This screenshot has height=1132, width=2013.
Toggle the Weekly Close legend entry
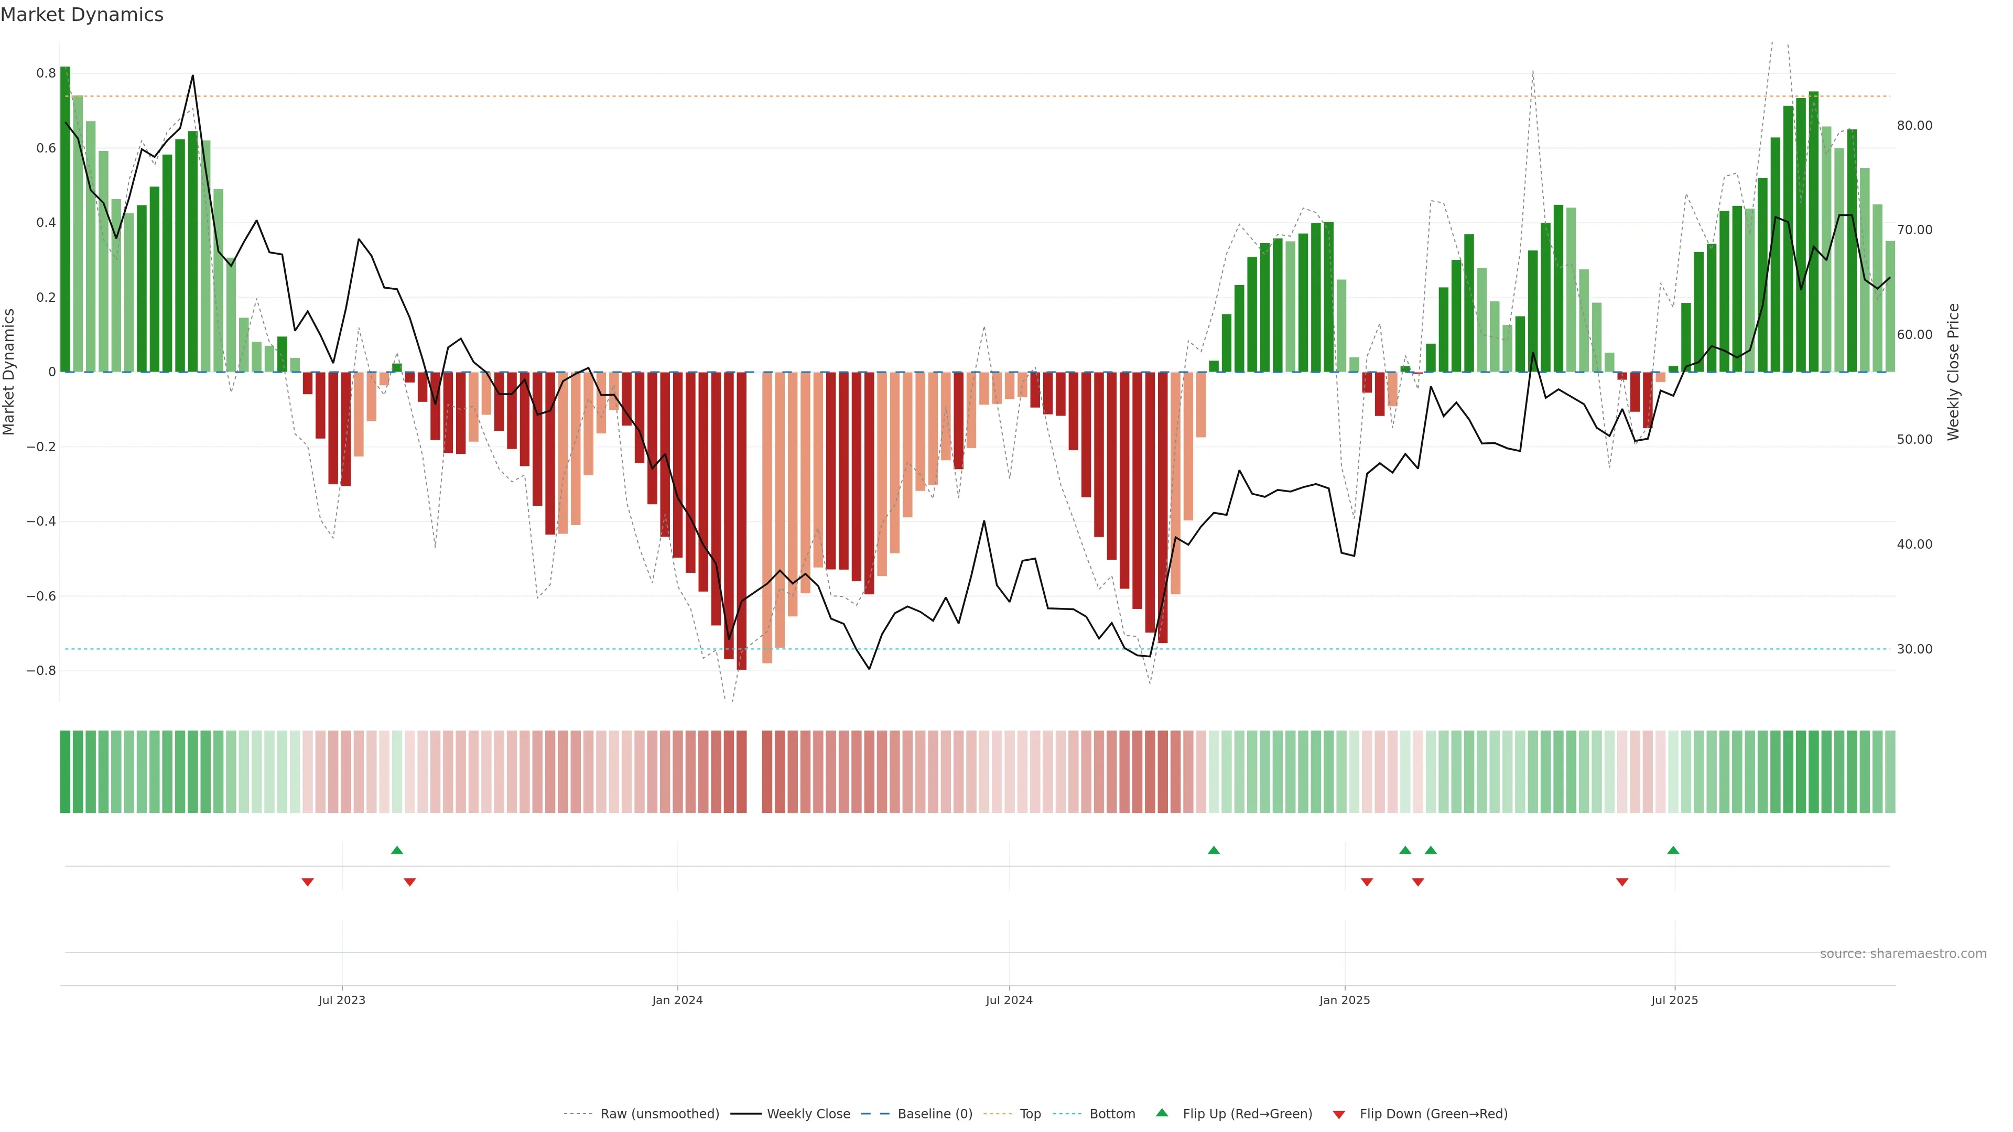coord(808,1114)
